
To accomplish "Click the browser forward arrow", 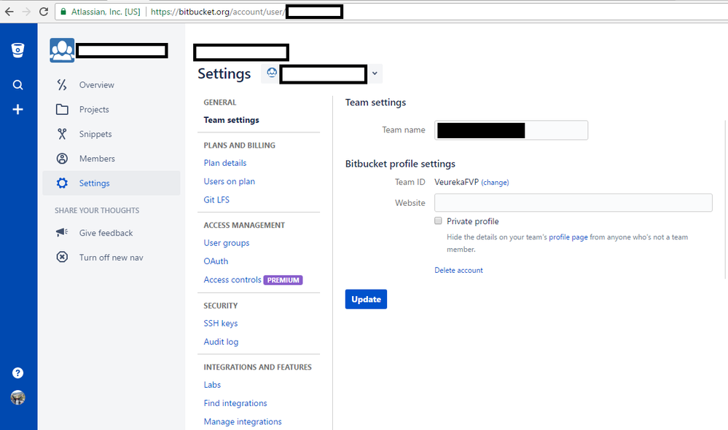I will [26, 12].
